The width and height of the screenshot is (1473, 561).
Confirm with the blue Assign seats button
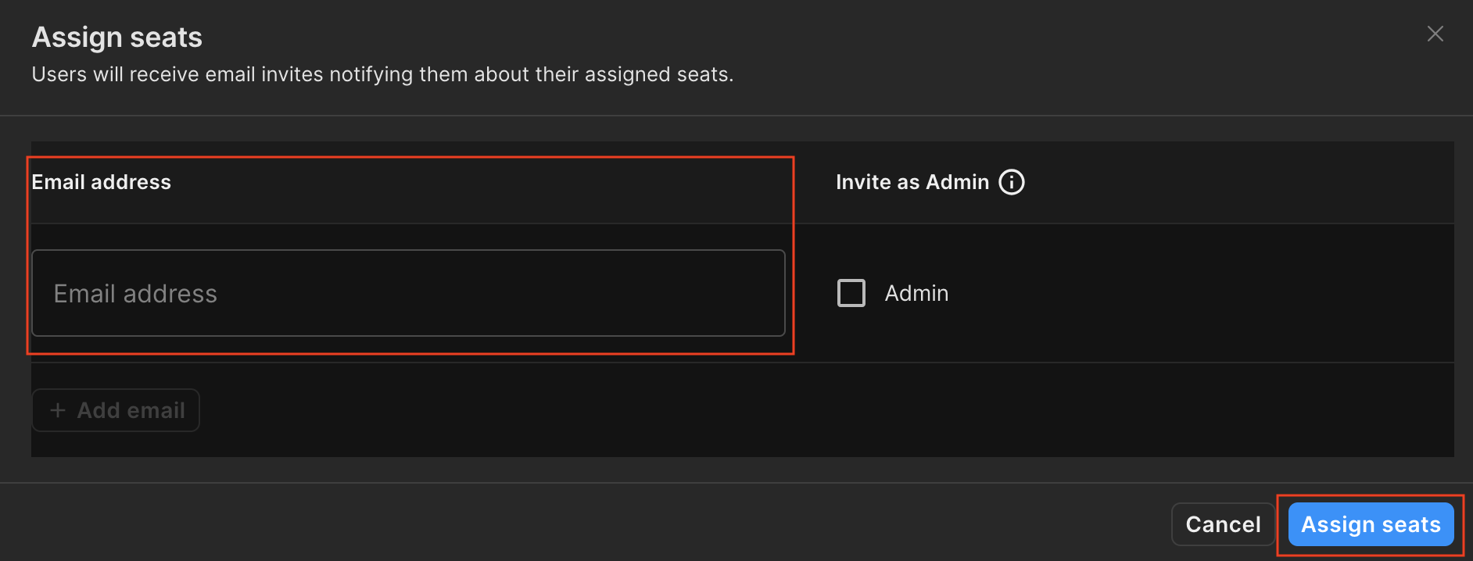click(1371, 524)
